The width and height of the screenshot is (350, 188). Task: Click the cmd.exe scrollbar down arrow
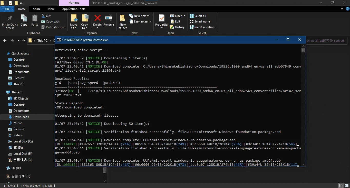click(304, 164)
